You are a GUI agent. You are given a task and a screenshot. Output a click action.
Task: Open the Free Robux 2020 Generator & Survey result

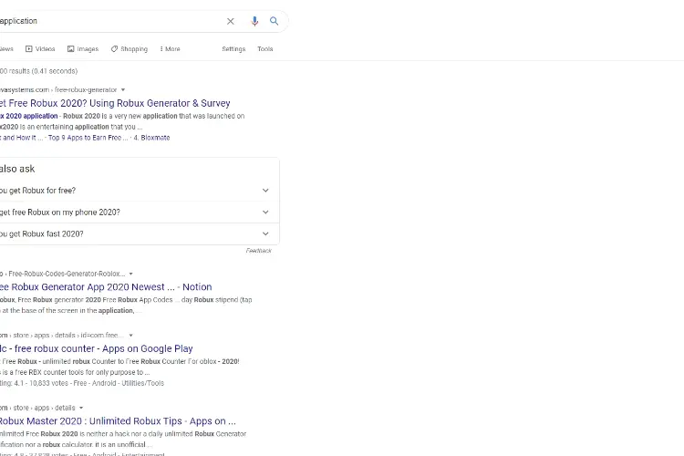(x=115, y=103)
